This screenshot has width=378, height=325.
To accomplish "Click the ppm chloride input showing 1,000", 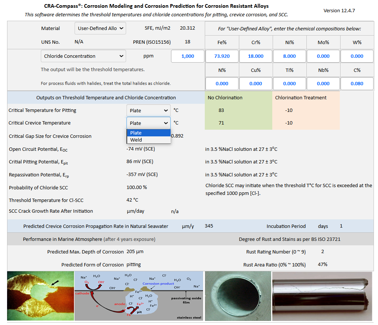I will coord(188,56).
